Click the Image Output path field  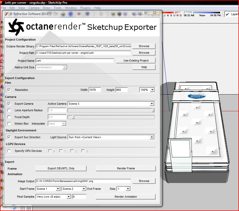pos(83,181)
